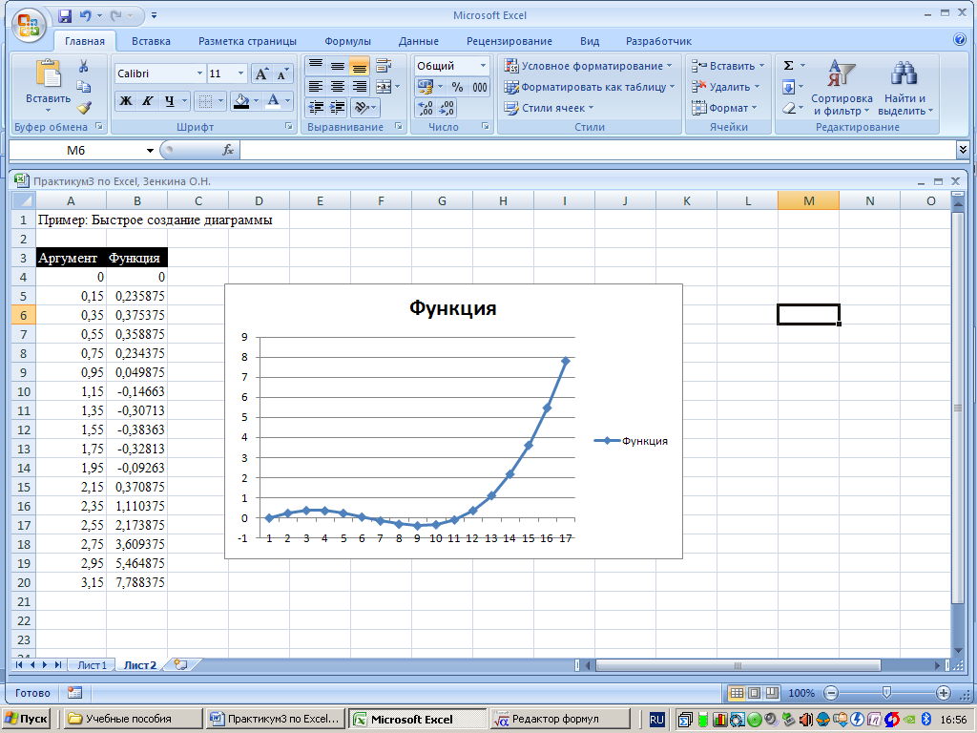Click the Select All corner of the sheet
977x733 pixels.
point(24,200)
